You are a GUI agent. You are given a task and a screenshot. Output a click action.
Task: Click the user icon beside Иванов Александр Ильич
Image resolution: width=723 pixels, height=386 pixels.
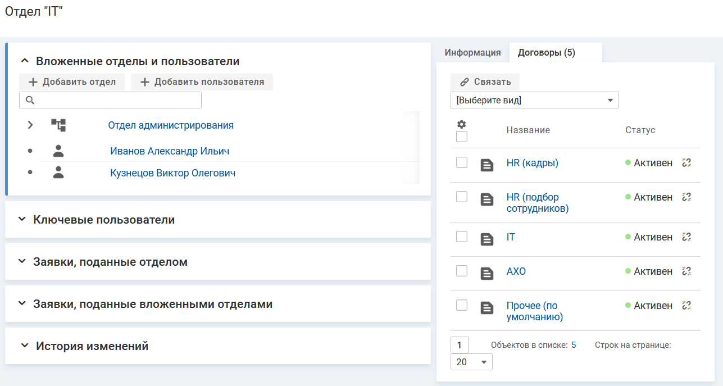(58, 151)
